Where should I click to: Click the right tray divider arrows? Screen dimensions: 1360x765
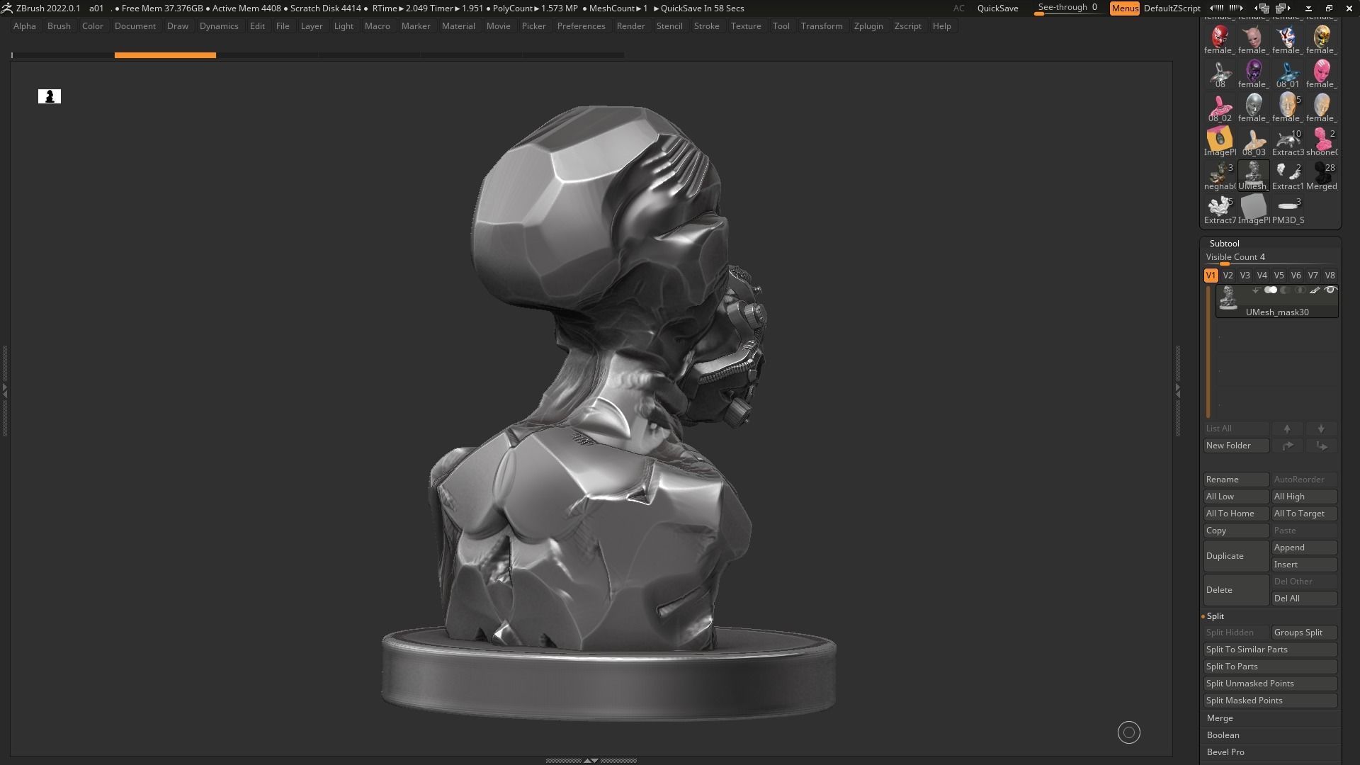pyautogui.click(x=1178, y=390)
